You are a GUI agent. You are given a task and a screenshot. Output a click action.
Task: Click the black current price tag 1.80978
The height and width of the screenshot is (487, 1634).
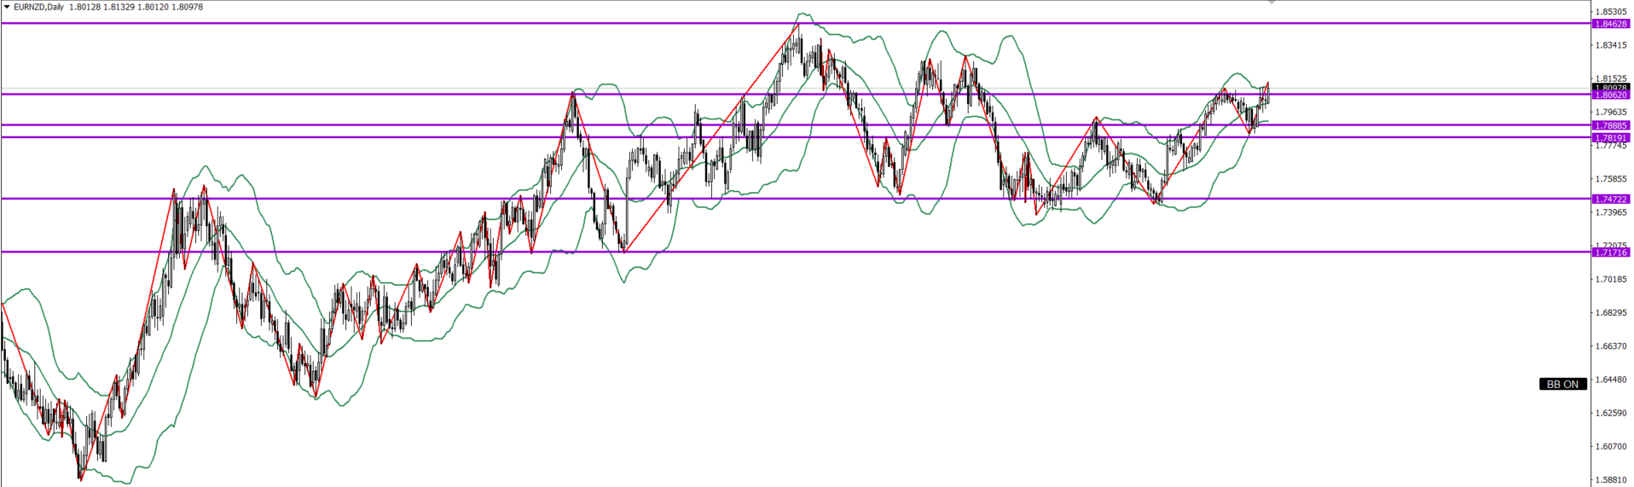coord(1611,87)
